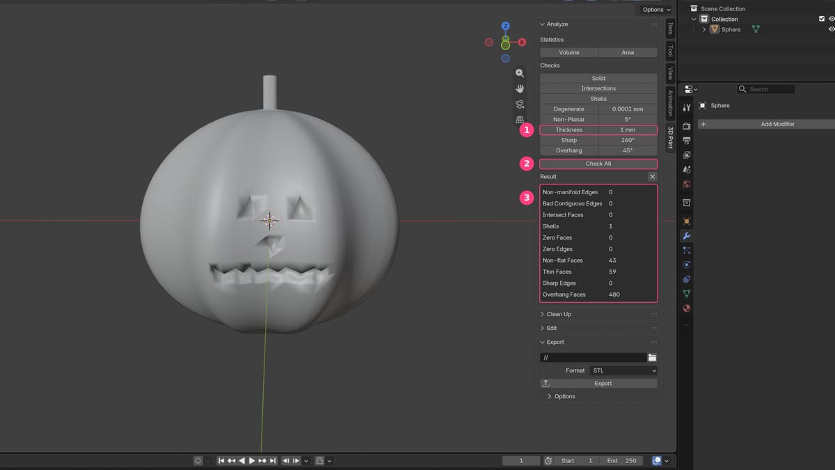Click the Sharp 160° angle field

click(628, 140)
